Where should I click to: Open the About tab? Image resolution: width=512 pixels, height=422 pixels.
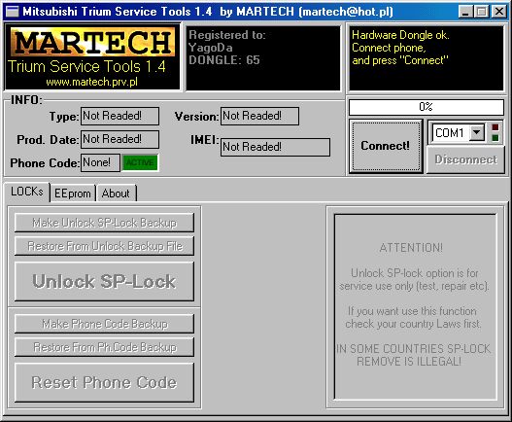pos(116,193)
